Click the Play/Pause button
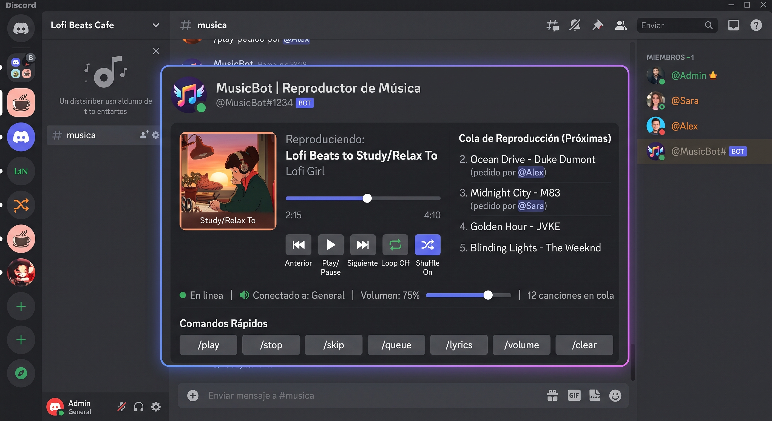The height and width of the screenshot is (421, 772). [x=331, y=245]
